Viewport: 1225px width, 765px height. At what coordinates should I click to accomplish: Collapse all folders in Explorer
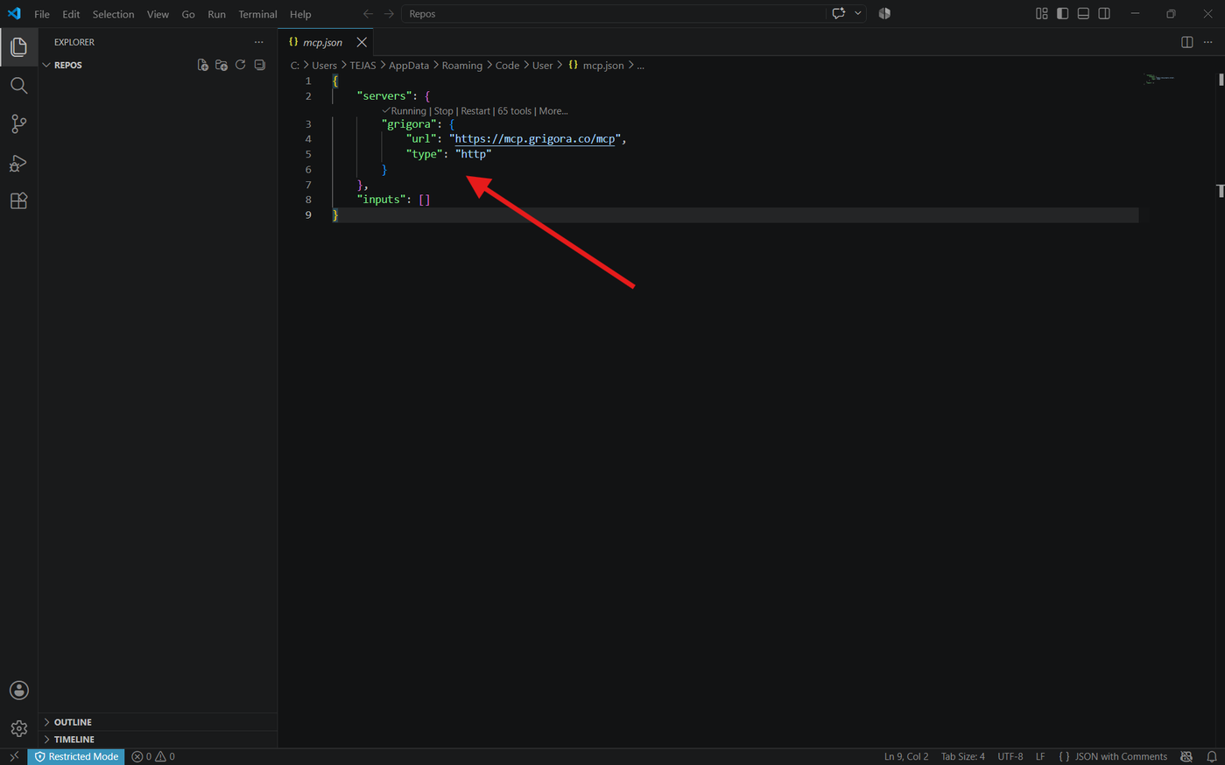click(260, 66)
